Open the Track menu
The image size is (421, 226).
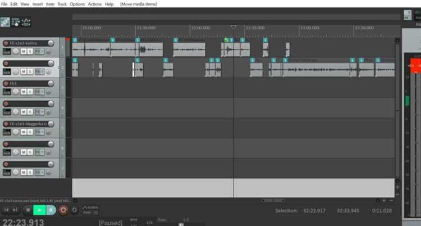pos(62,4)
